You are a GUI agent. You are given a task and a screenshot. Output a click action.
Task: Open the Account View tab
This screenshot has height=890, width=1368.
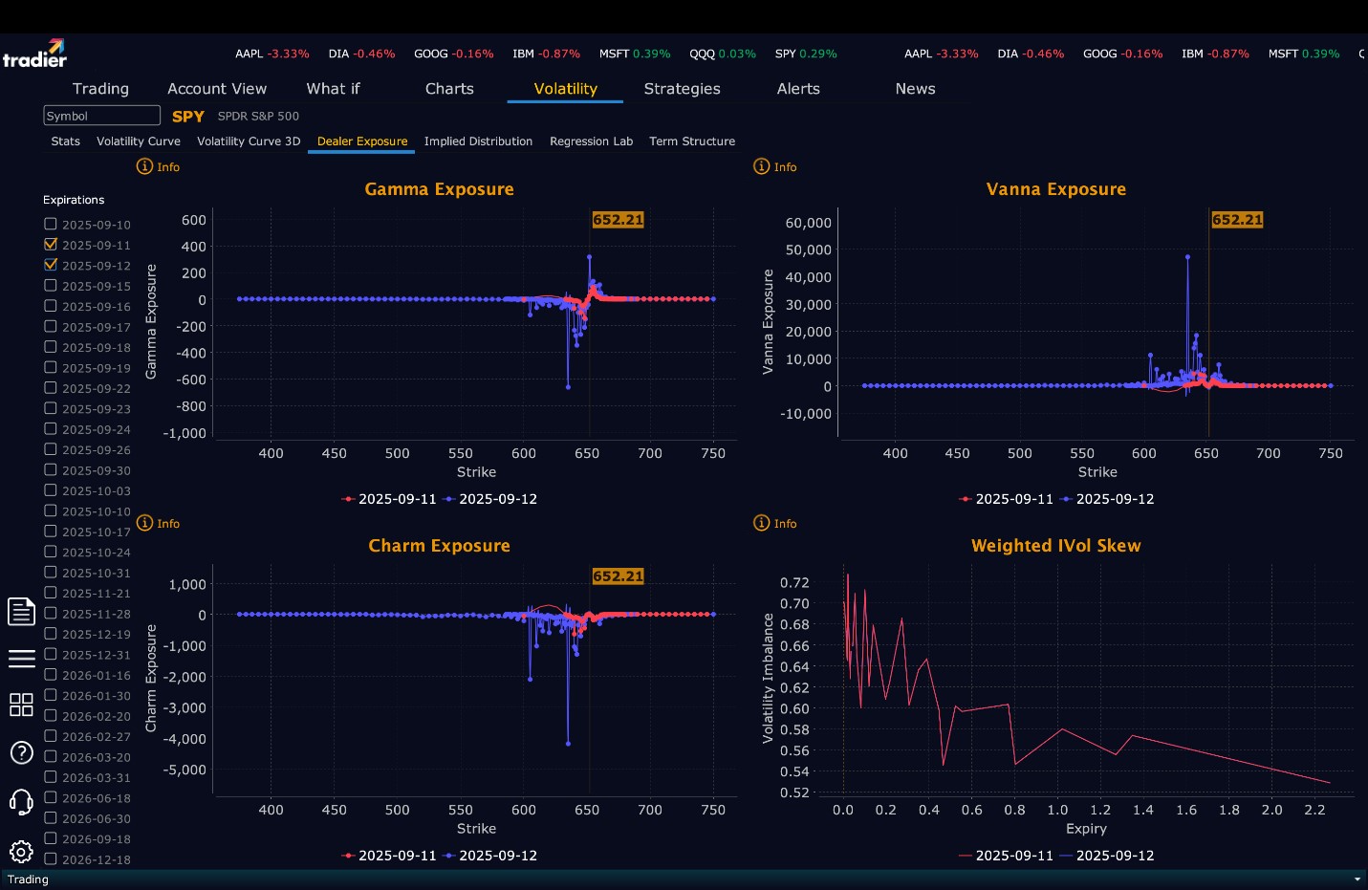[217, 89]
